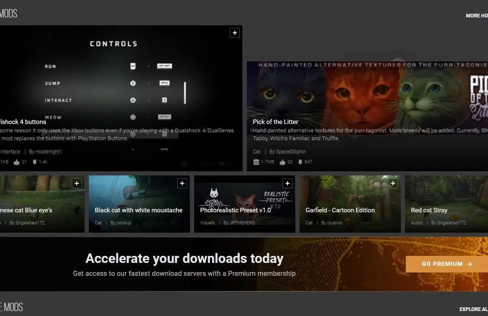
Task: Select the Interface category under Dualshock 4 buttons
Action: coord(10,152)
